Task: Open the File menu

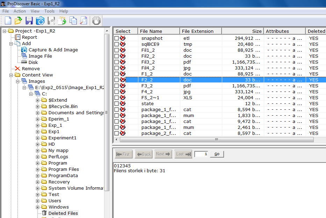Action: (6, 11)
